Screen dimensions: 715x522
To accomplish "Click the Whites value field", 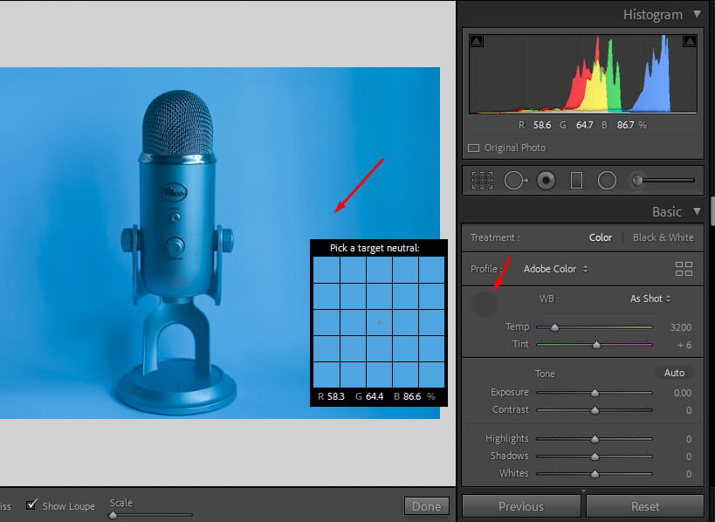I will (689, 474).
